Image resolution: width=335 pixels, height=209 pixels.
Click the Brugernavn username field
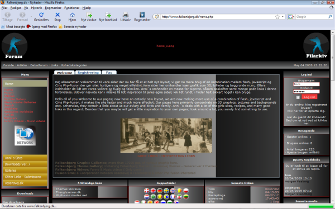(x=307, y=84)
